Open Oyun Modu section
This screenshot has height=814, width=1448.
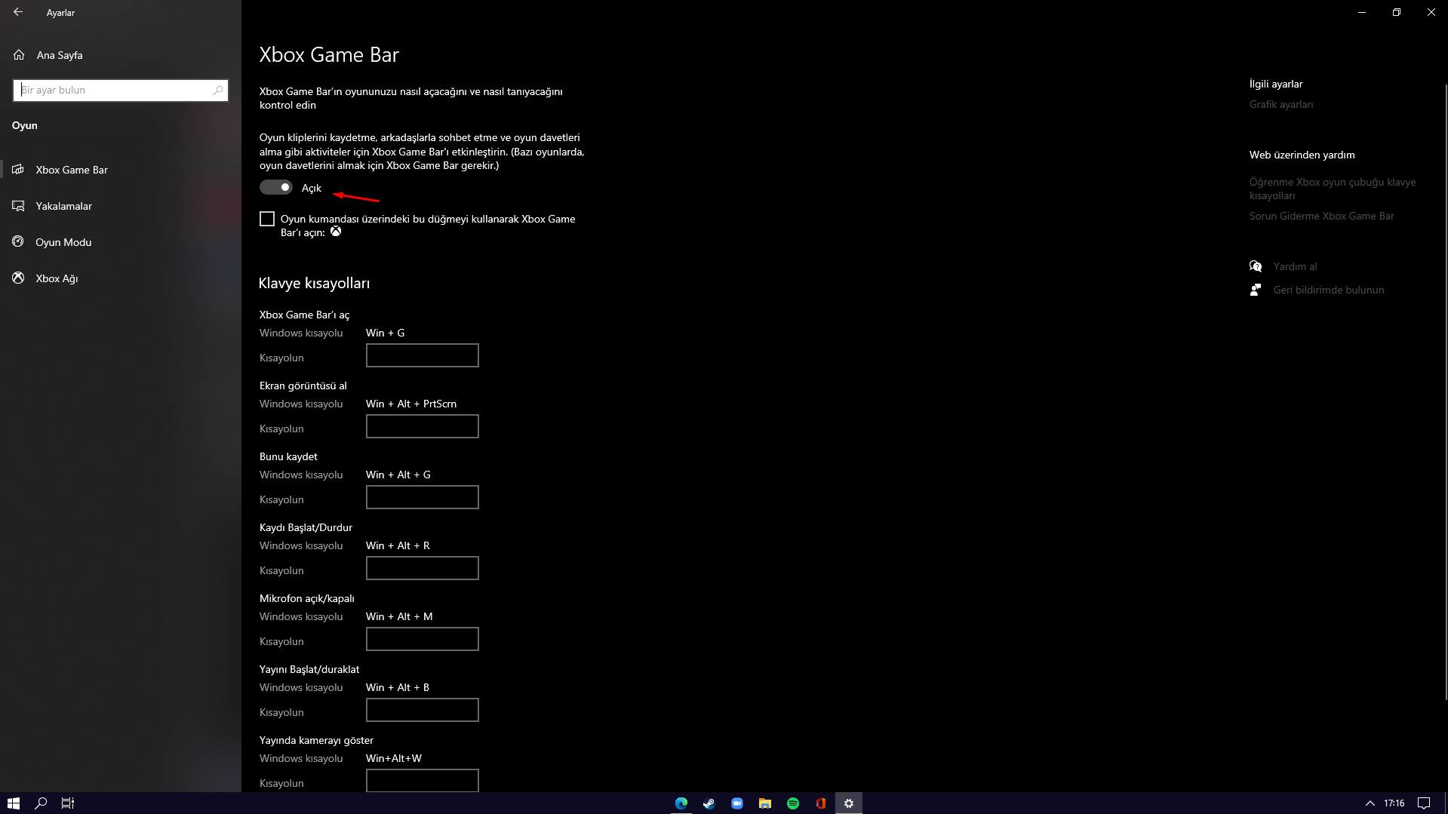click(63, 242)
